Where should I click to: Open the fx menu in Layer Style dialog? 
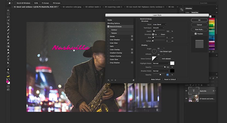(x=109, y=80)
